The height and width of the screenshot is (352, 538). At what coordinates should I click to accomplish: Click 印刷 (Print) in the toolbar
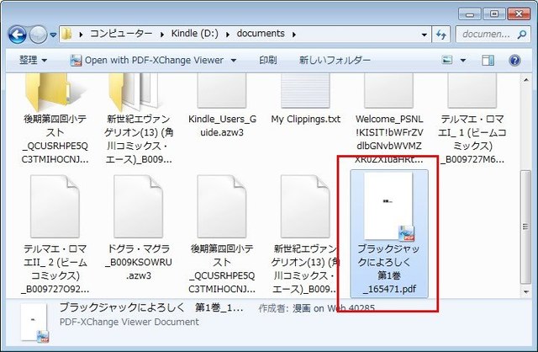(267, 61)
